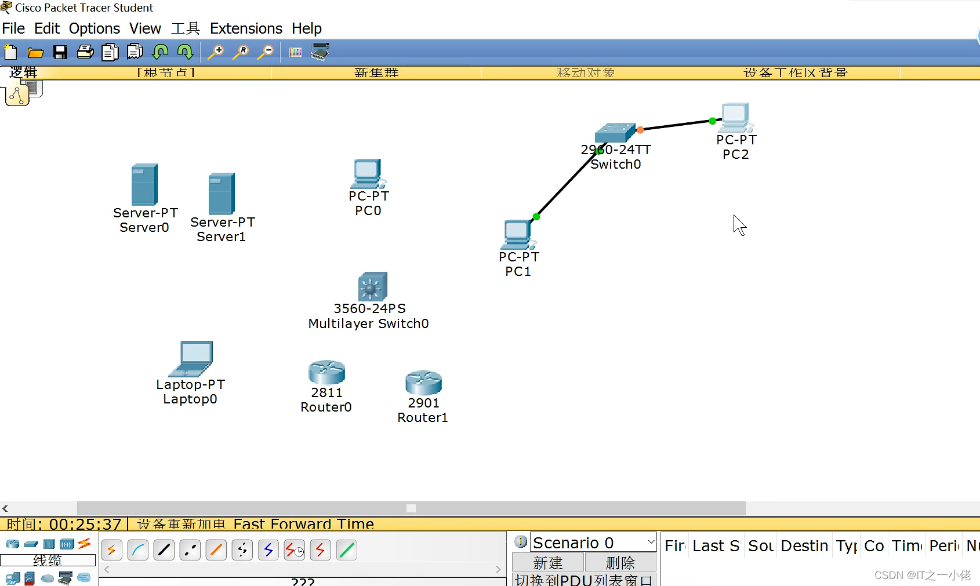Screen dimensions: 980x586
Task: Choose the Coaxial cable
Action: (268, 549)
